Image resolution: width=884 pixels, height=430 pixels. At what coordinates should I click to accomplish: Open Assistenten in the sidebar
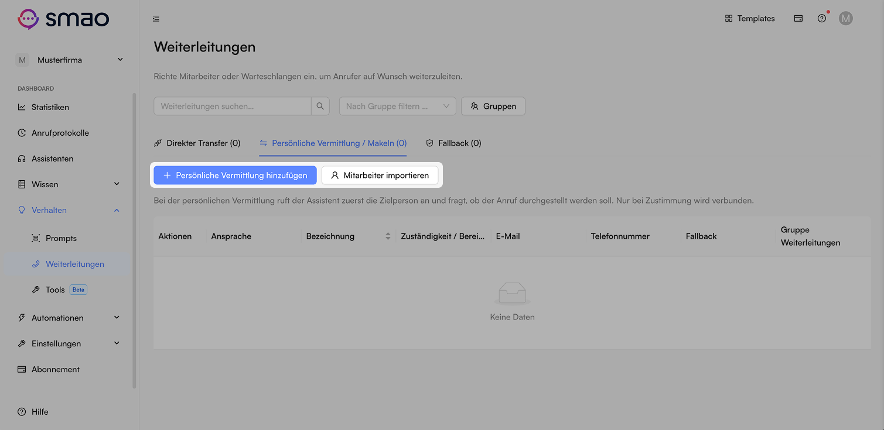tap(70, 159)
